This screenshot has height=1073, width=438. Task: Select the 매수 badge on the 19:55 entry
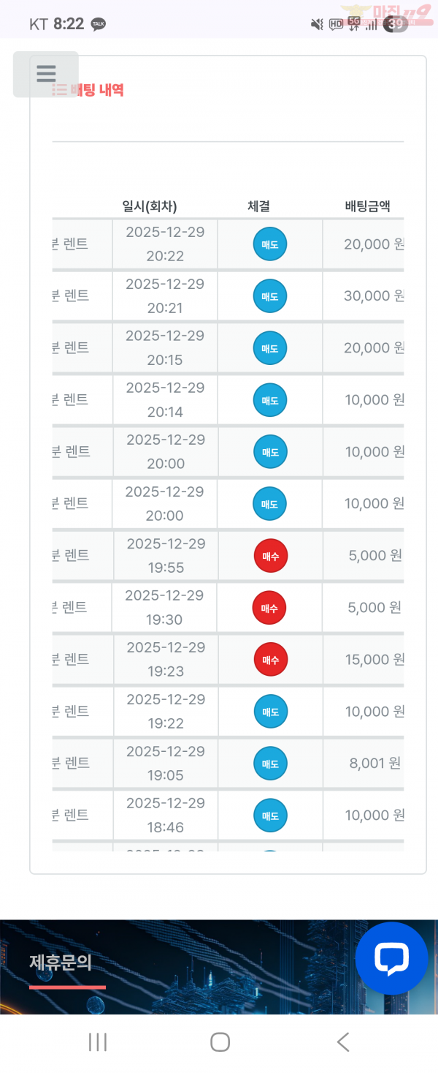270,555
